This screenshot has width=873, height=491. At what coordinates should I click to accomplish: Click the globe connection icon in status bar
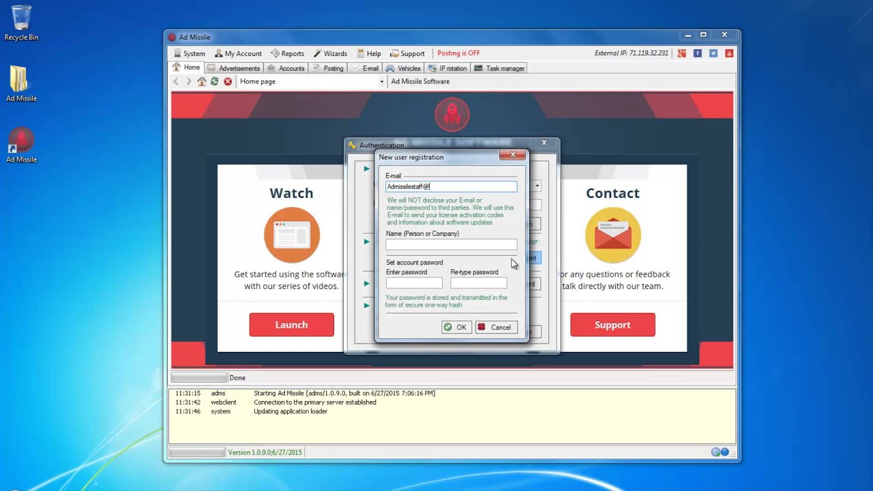pos(715,452)
